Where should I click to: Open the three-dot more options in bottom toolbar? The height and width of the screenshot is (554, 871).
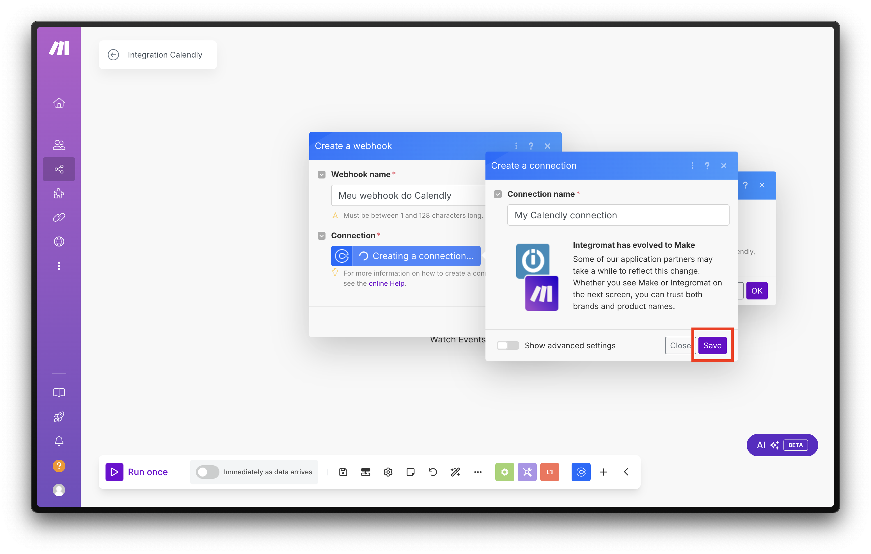point(478,472)
